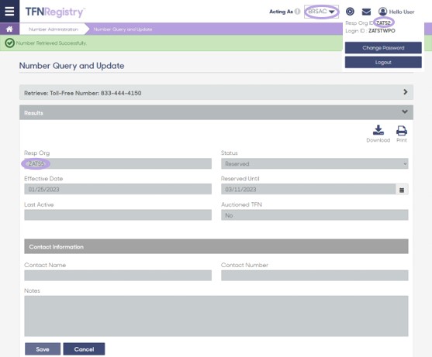Download the results
The height and width of the screenshot is (357, 432).
[x=378, y=134]
